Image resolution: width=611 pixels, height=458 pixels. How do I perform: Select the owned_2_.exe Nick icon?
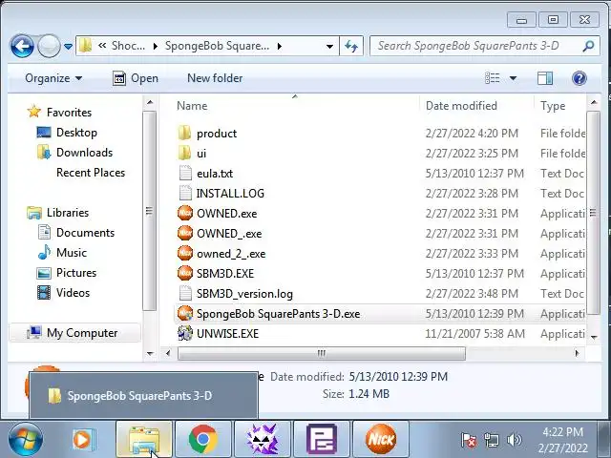coord(185,254)
